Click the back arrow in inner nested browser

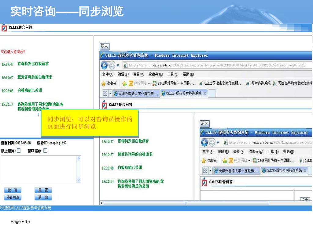coord(204,142)
